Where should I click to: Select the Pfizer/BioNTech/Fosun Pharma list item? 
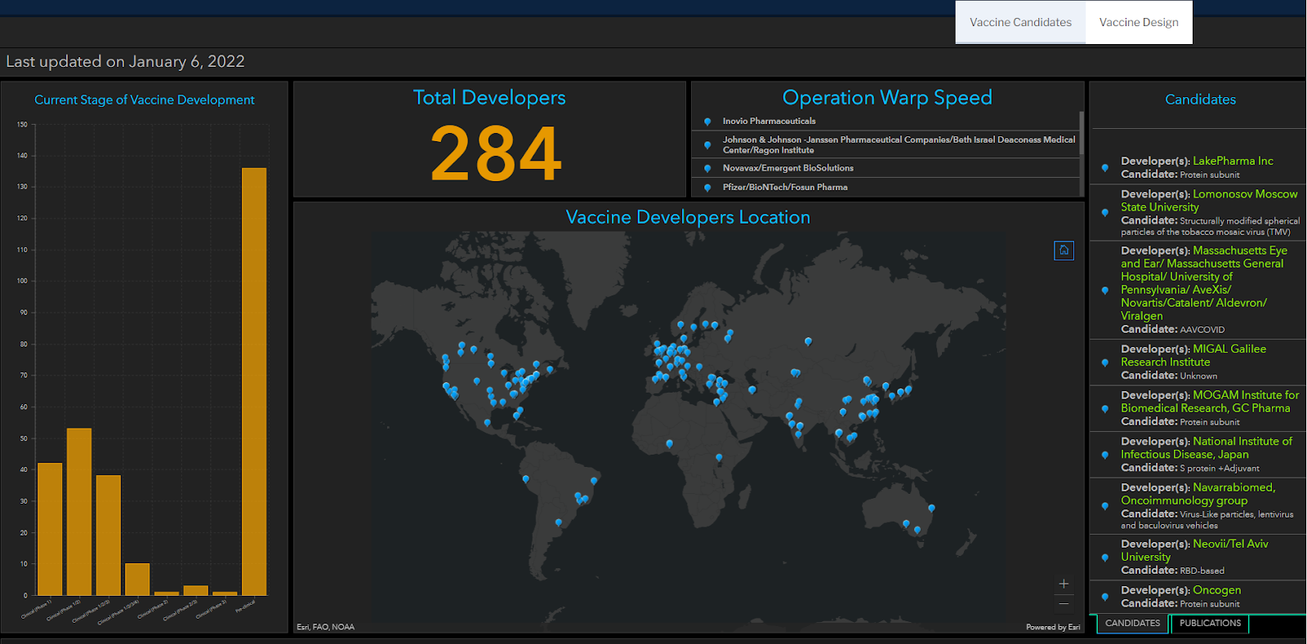click(885, 187)
